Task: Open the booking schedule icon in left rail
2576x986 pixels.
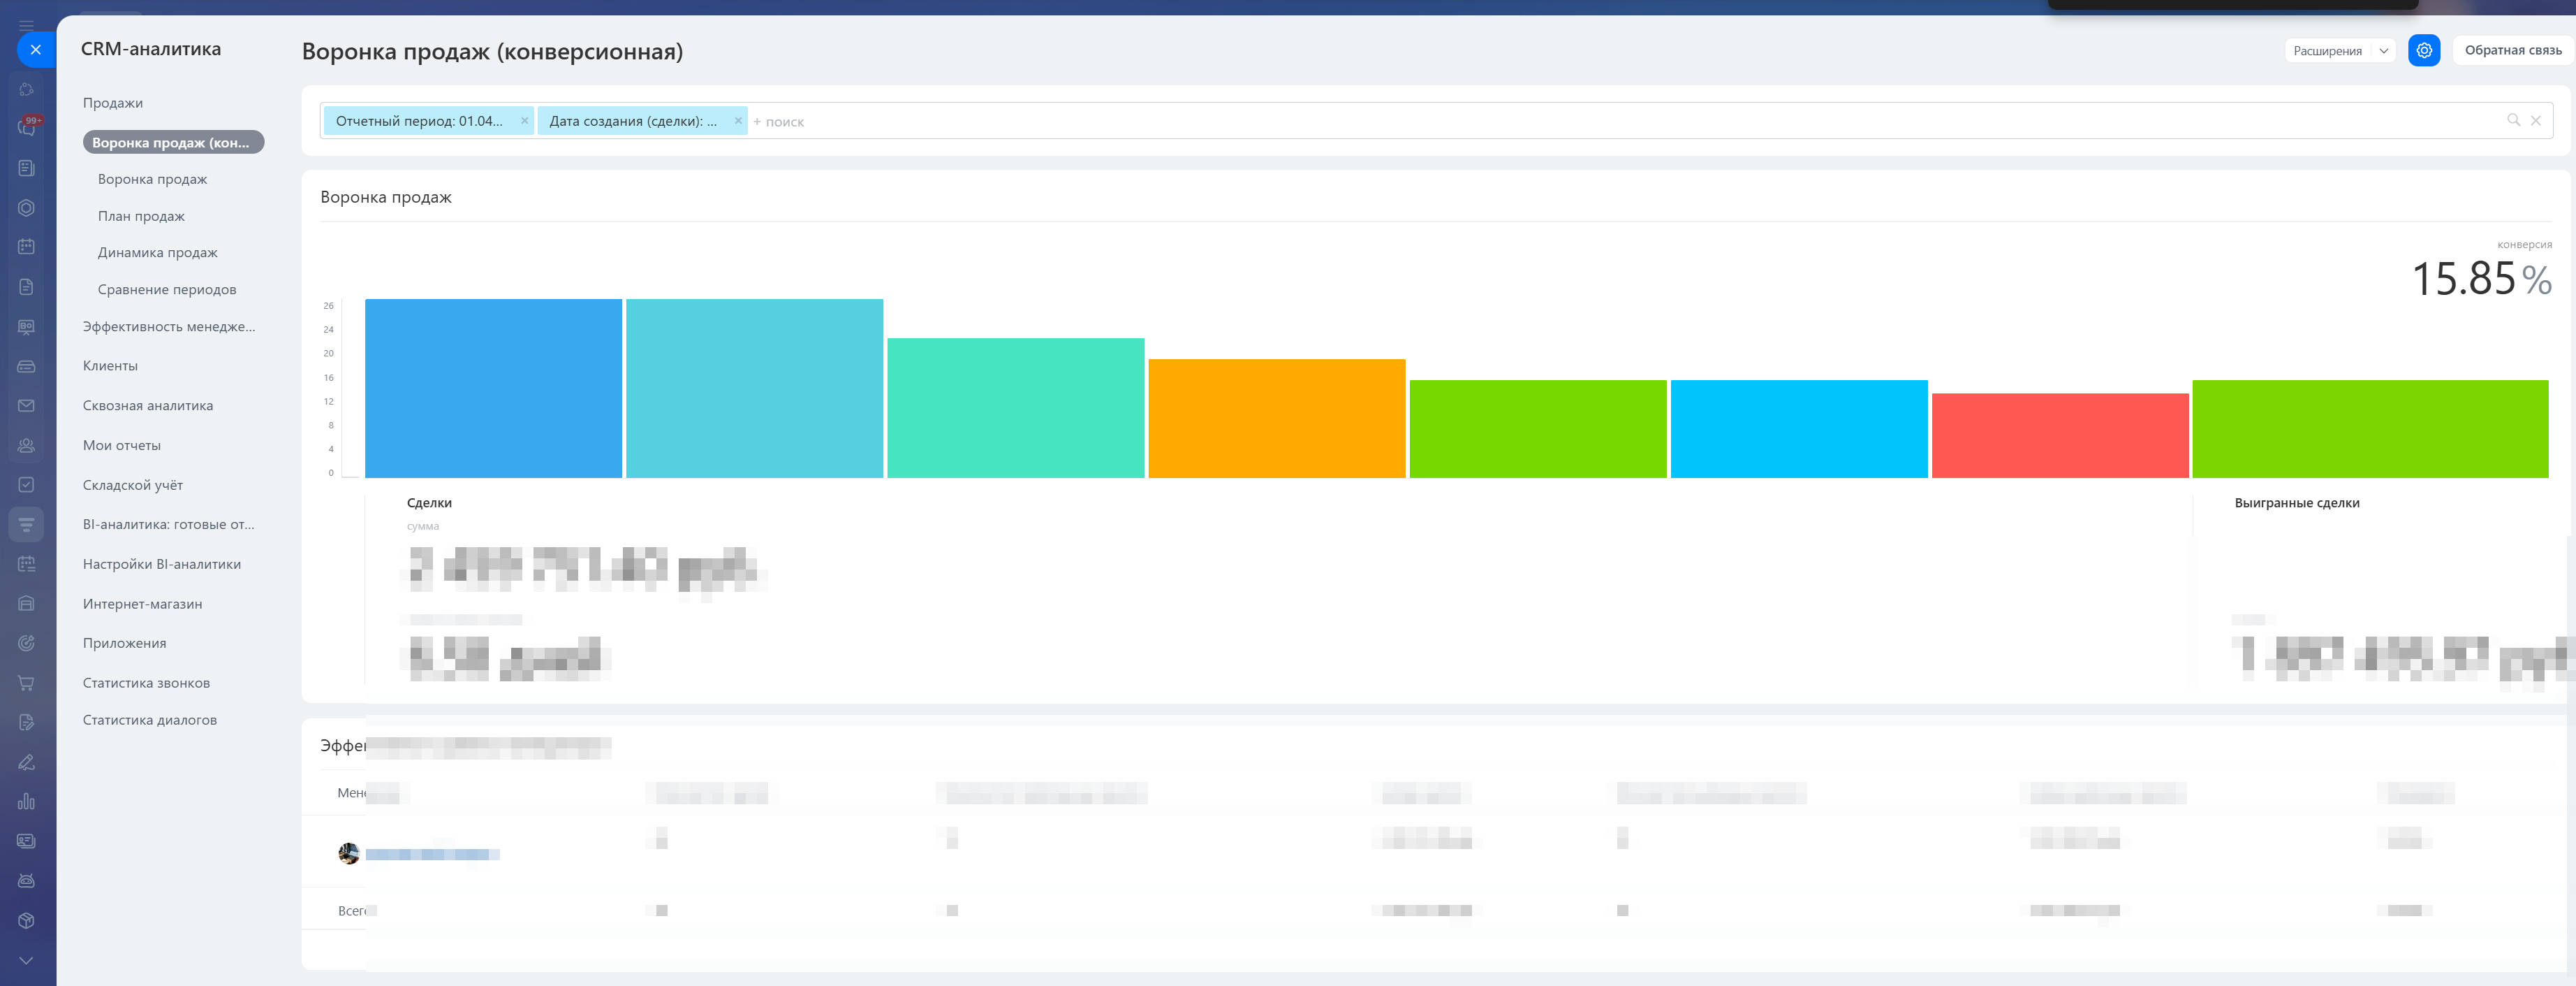Action: [x=26, y=563]
